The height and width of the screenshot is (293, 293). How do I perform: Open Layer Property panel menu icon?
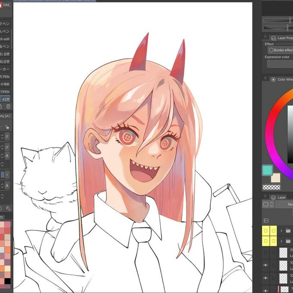pos(265,37)
